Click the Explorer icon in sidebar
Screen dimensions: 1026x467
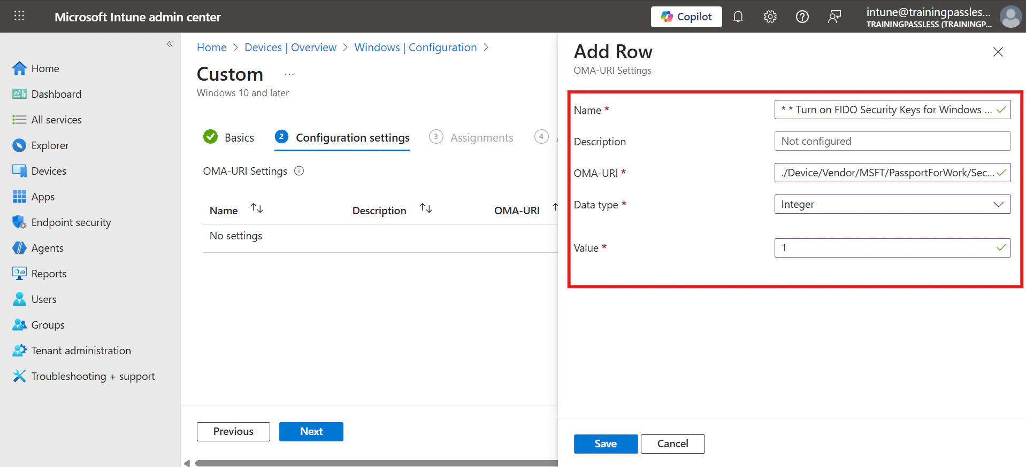click(x=19, y=145)
